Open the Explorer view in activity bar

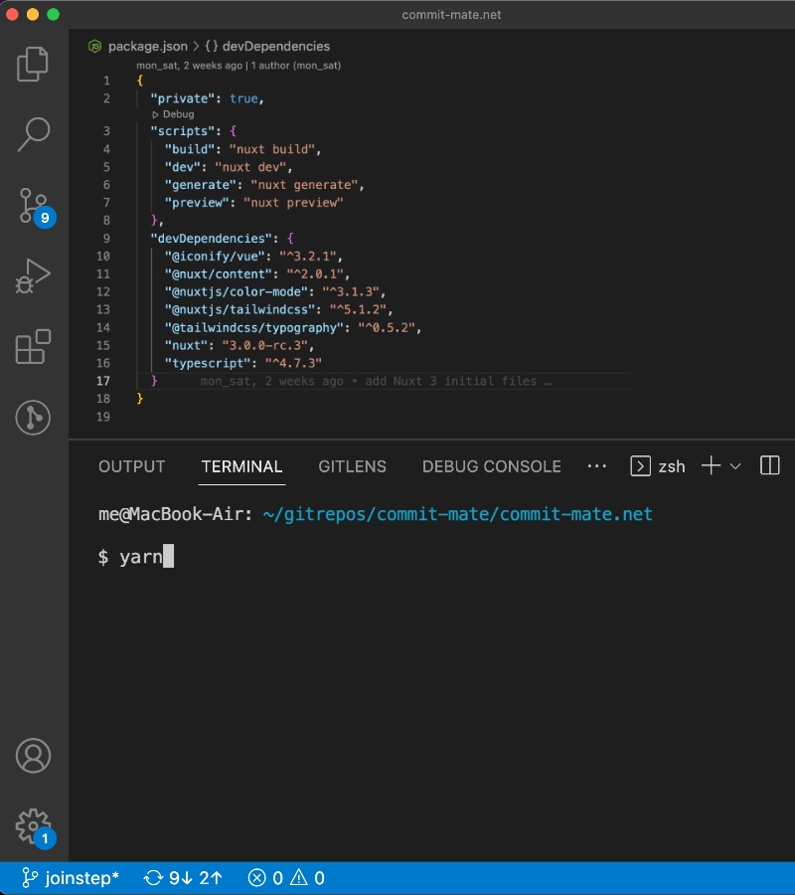(33, 64)
